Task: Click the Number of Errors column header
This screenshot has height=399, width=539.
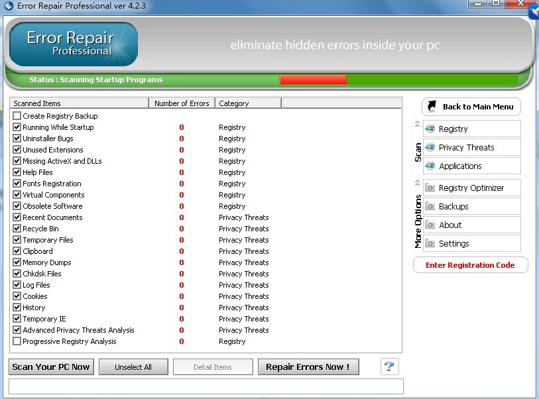Action: pyautogui.click(x=182, y=103)
